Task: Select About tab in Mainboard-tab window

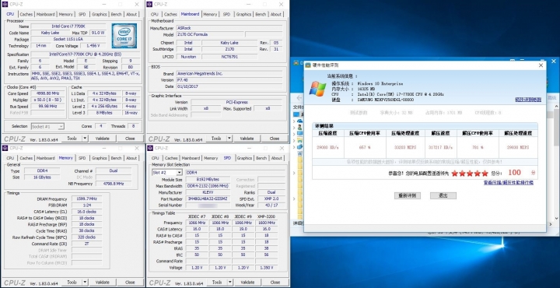Action: pos(275,14)
